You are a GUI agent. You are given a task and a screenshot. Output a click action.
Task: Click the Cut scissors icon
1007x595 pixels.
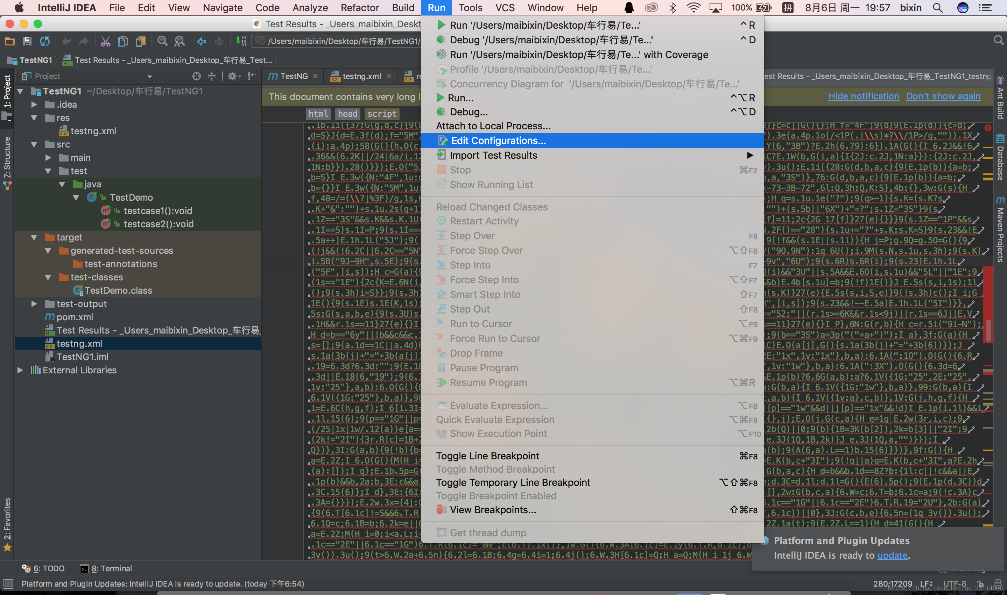(x=106, y=41)
